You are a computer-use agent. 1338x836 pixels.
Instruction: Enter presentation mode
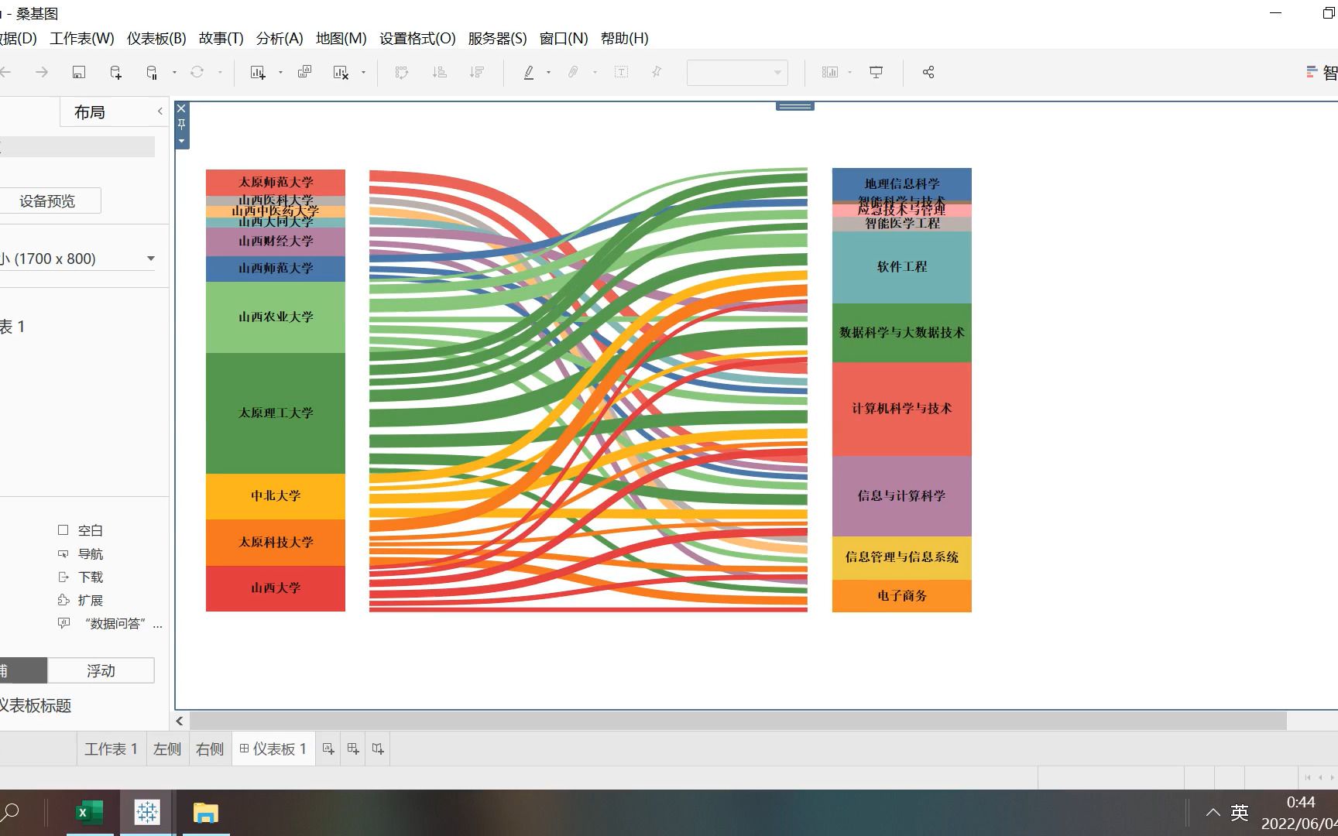pyautogui.click(x=877, y=72)
